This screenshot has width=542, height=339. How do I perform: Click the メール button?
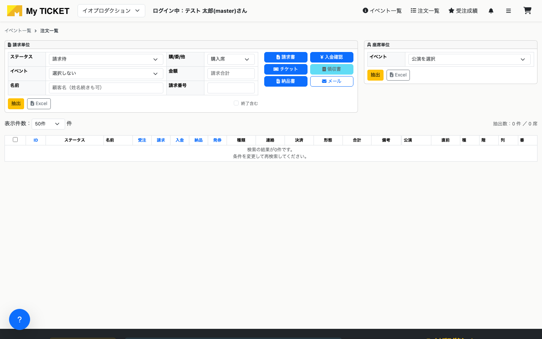[332, 81]
